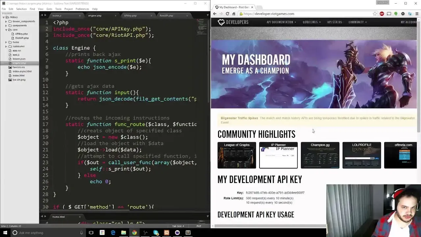Open Sublime File menu
421x237 pixels.
[x=4, y=9]
